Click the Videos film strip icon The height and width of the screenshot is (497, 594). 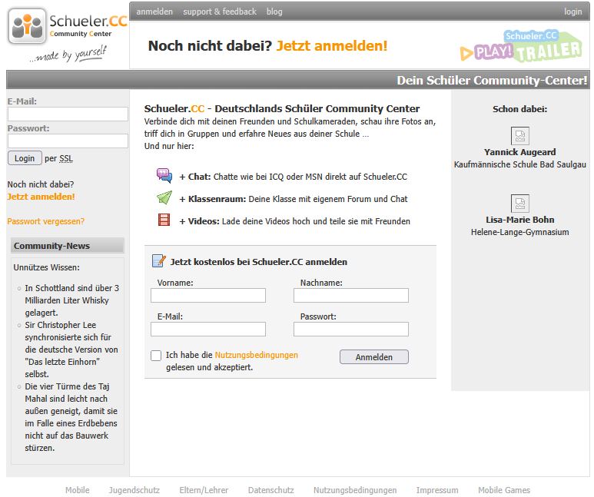pos(164,220)
